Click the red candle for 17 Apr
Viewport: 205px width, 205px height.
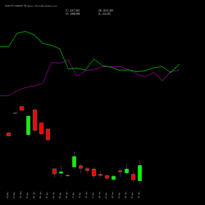pyautogui.click(x=94, y=172)
